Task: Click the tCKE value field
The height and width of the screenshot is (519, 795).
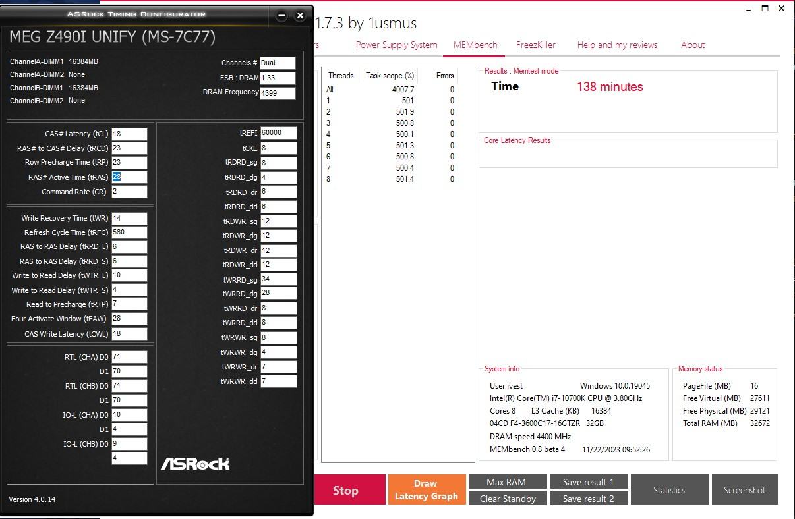Action: (278, 148)
